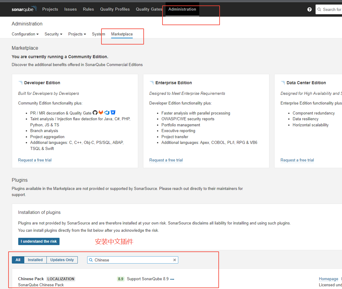Click the OWASP/CWE security reports item

188,119
